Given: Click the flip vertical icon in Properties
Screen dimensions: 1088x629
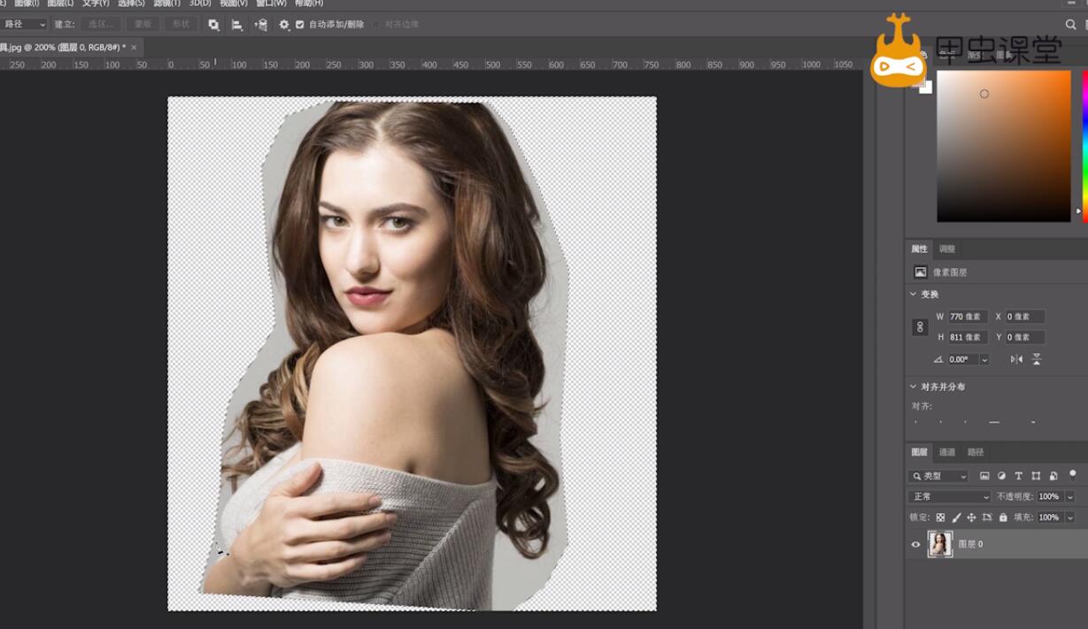Looking at the screenshot, I should click(1037, 359).
